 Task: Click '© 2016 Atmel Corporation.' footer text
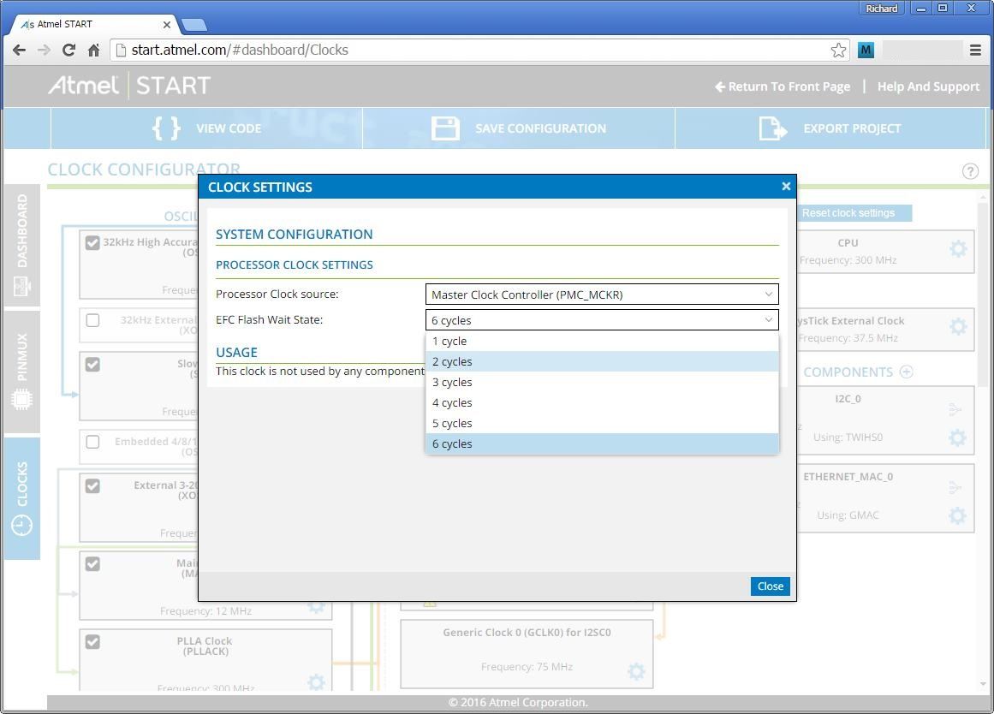[518, 703]
